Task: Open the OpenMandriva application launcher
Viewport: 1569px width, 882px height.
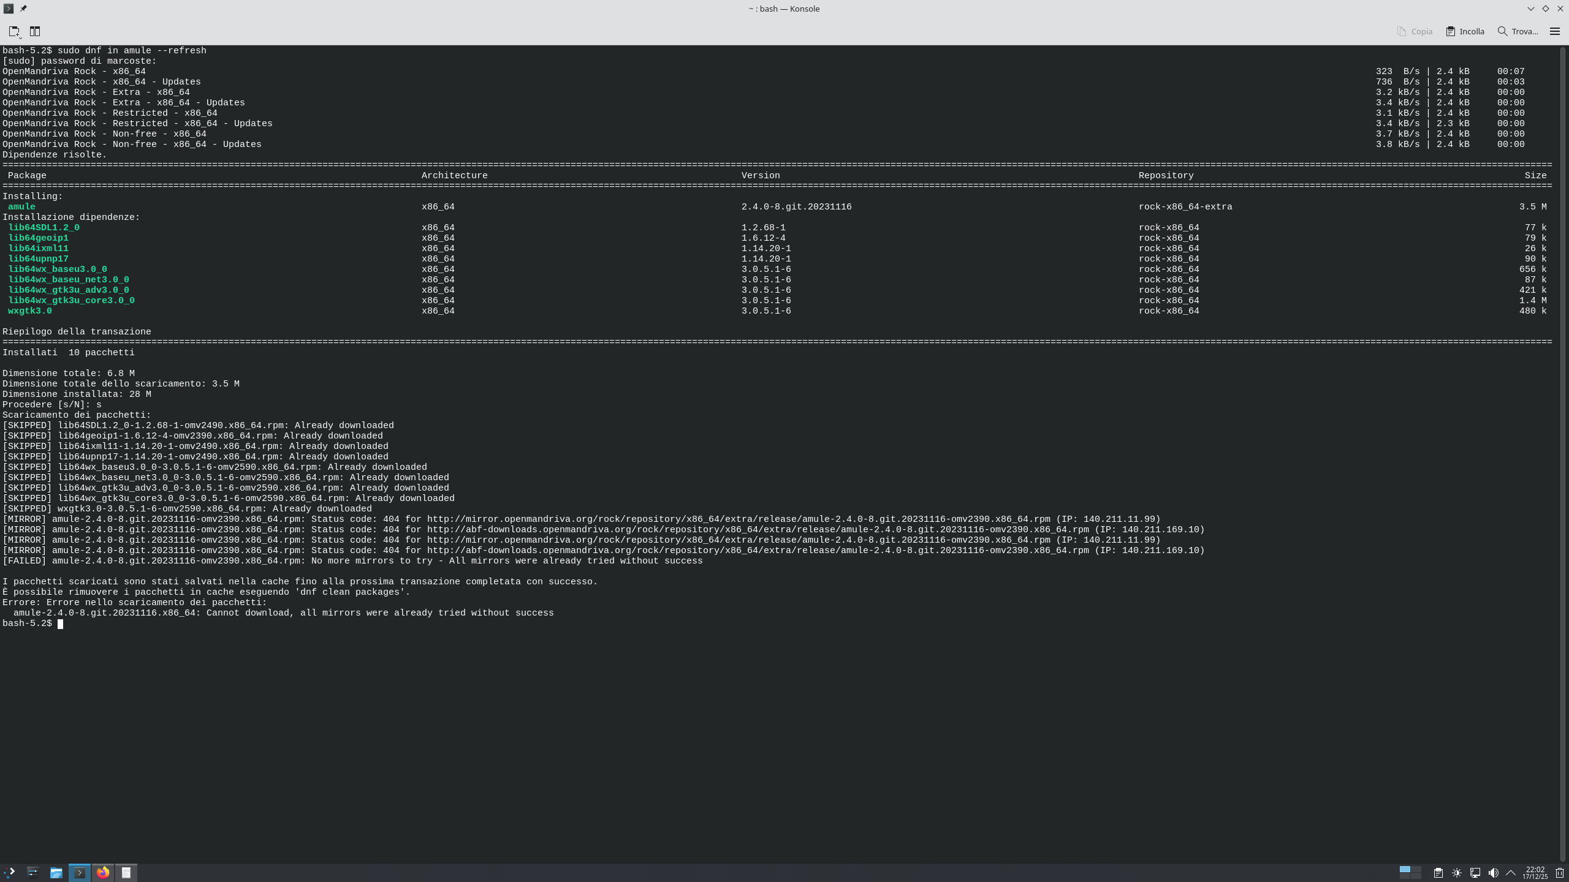Action: tap(10, 872)
